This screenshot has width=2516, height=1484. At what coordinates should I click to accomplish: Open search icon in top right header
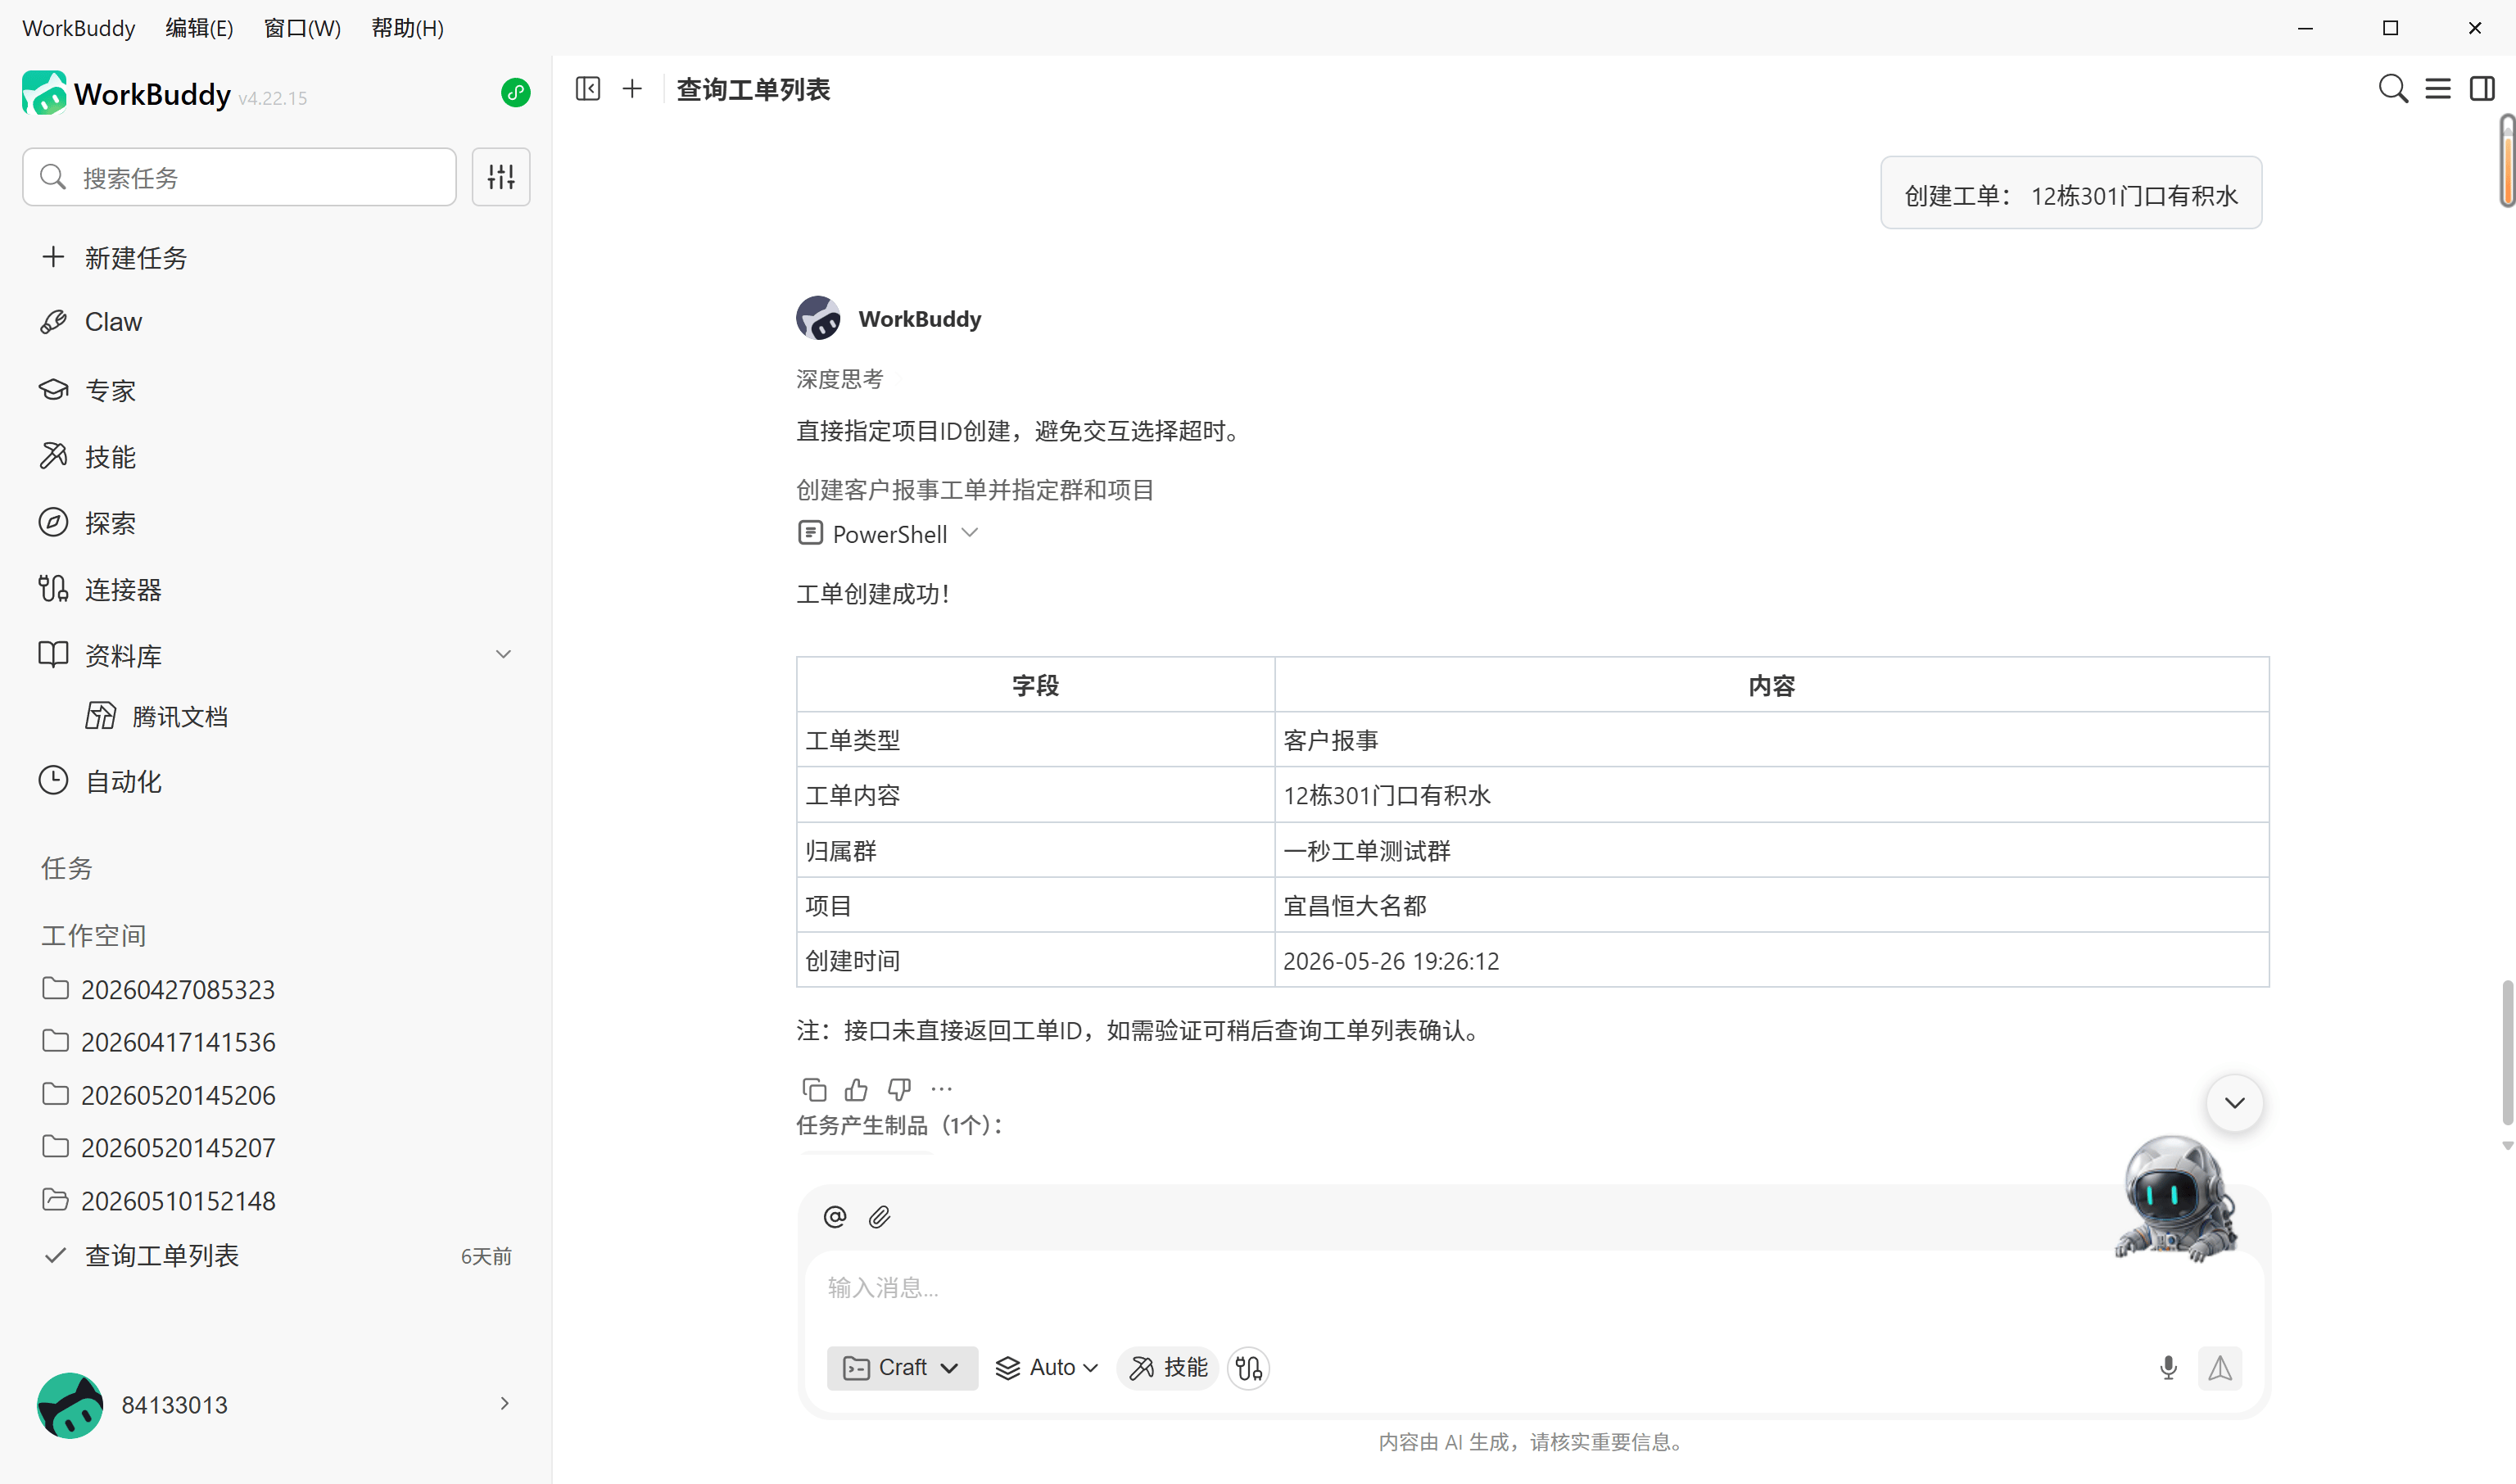coord(2392,89)
